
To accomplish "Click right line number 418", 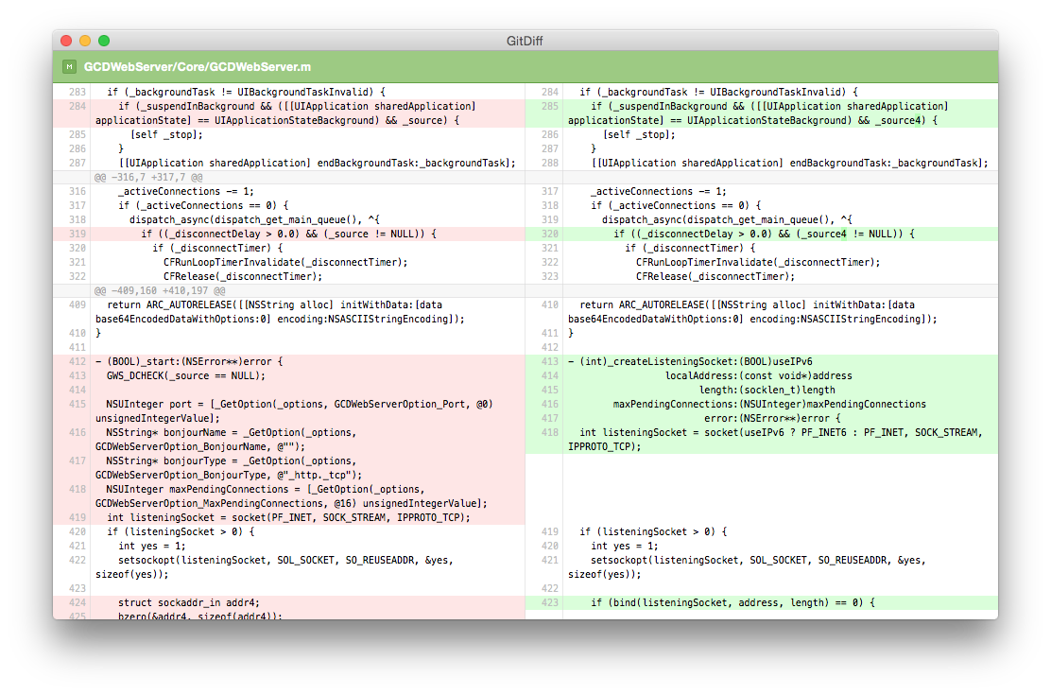I will [x=549, y=432].
